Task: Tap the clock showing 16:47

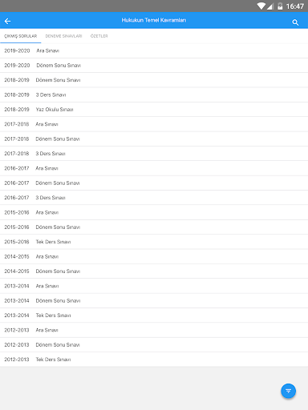Action: [295, 6]
